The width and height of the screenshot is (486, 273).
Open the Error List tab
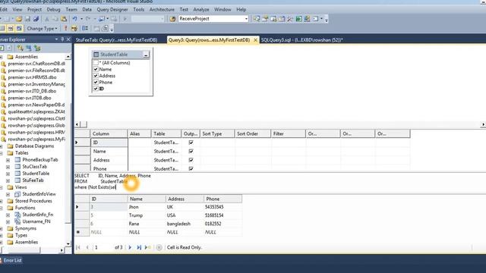pos(11,260)
